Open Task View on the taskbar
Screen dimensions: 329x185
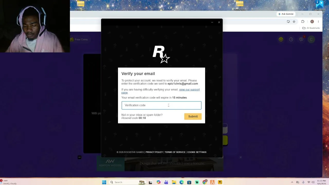(150, 182)
